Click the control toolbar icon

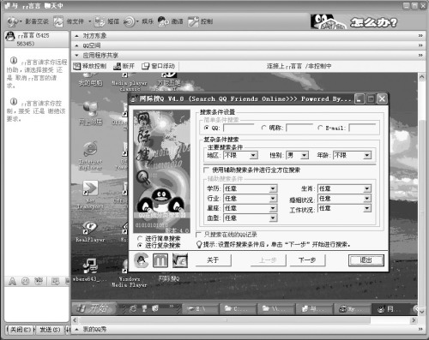193,21
